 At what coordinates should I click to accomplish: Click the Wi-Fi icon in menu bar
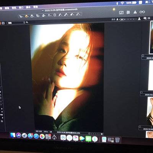pyautogui.click(x=122, y=3)
